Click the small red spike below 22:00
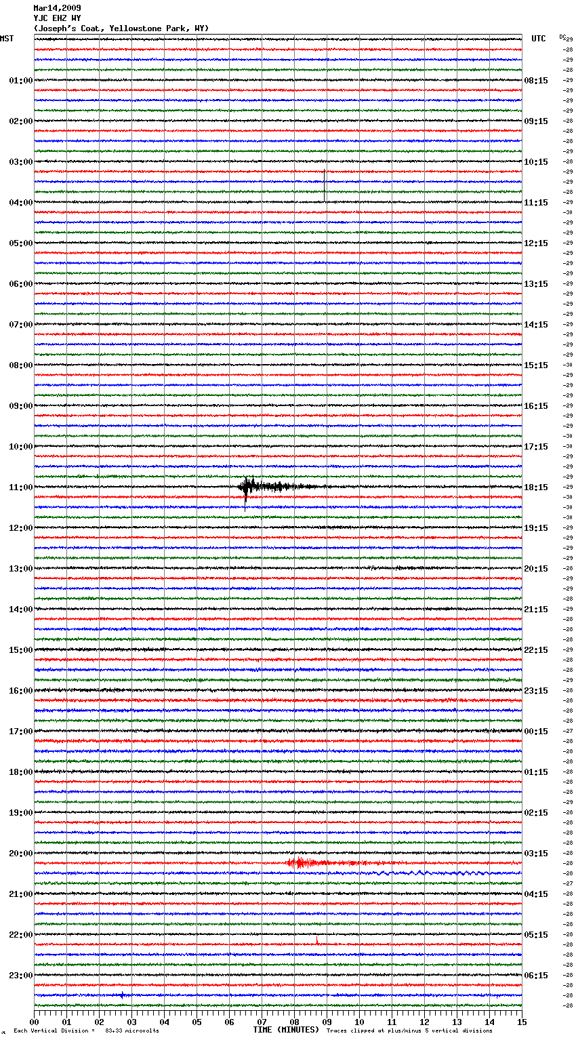 (316, 940)
